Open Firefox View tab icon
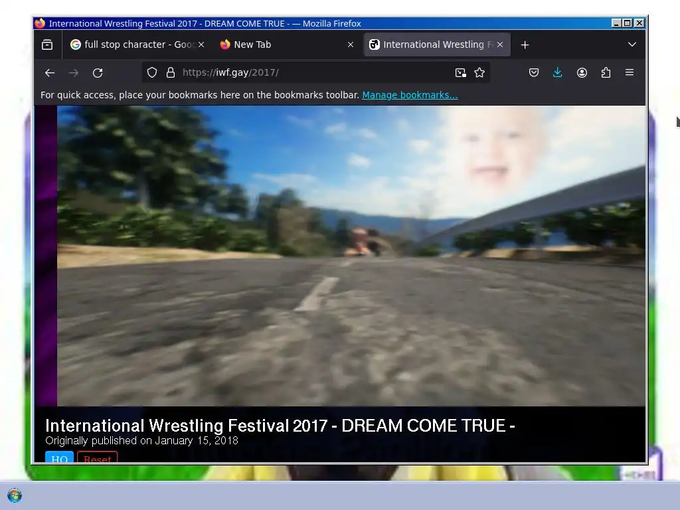The height and width of the screenshot is (510, 680). [47, 44]
